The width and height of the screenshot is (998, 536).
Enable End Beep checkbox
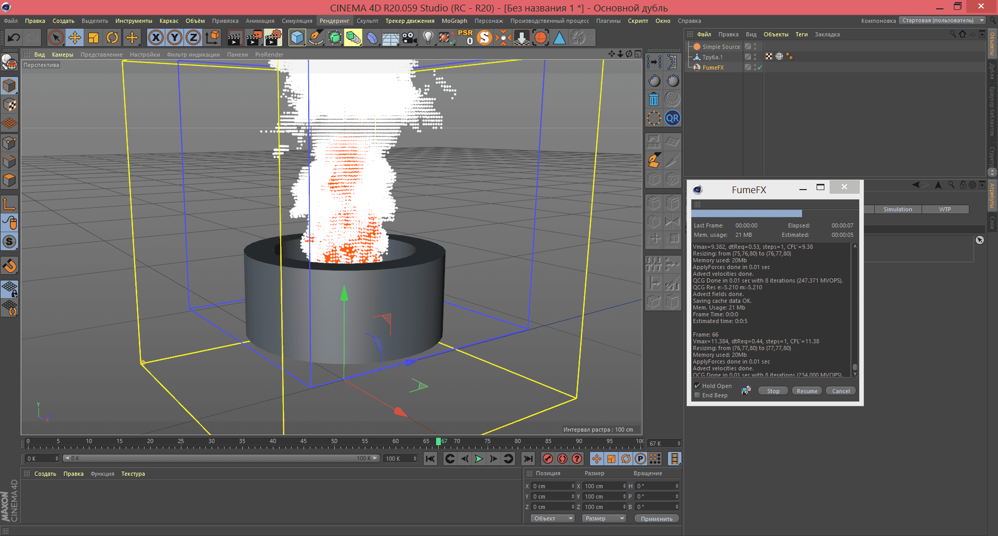(697, 395)
